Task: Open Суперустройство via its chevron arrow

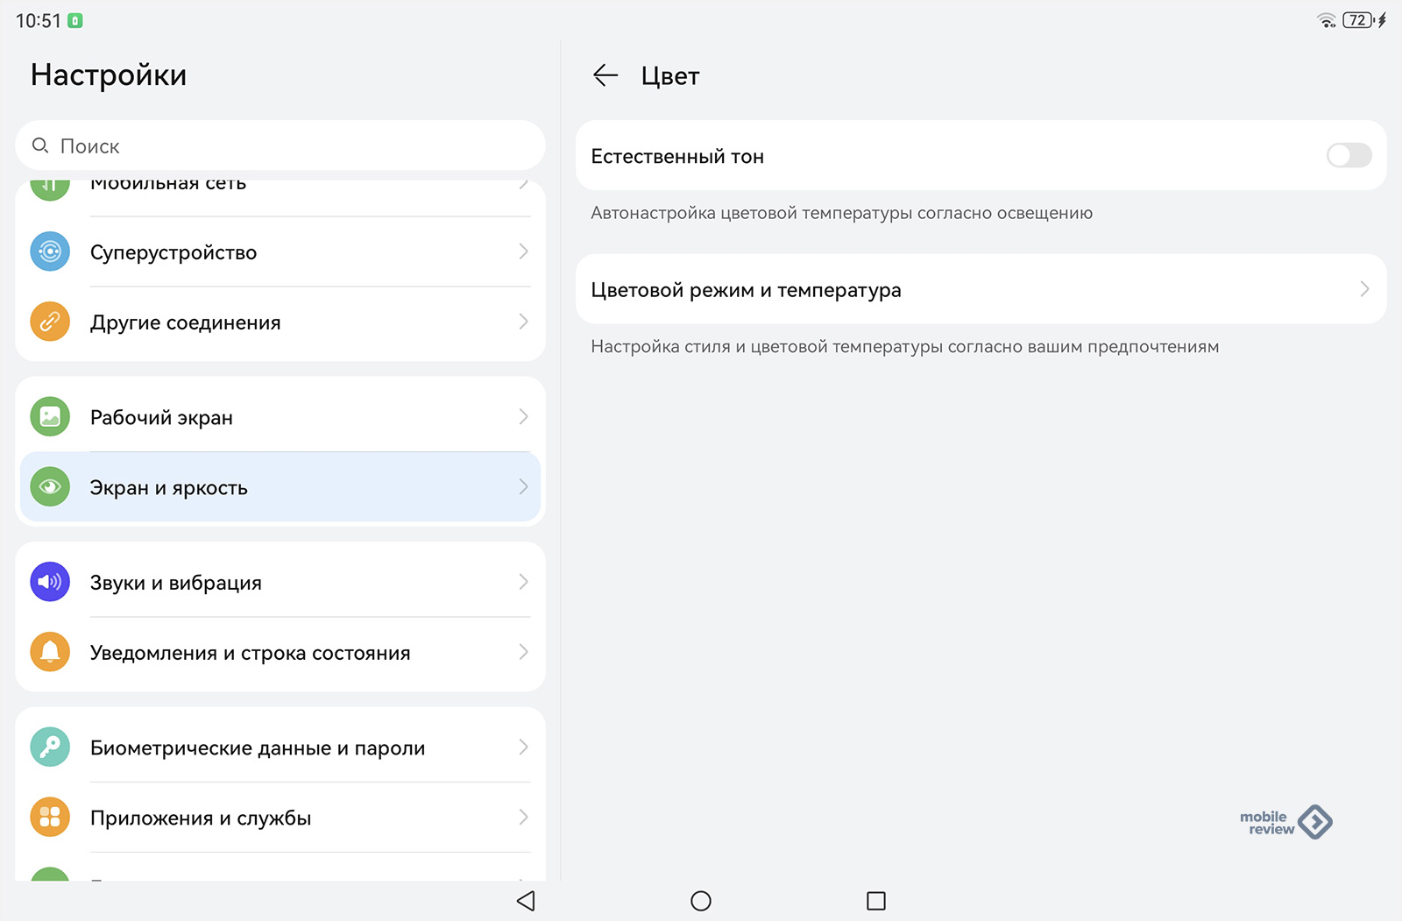Action: [x=523, y=252]
